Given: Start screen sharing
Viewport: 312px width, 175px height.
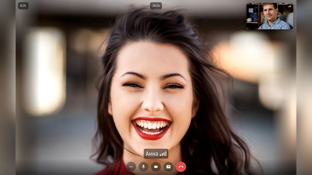Looking at the screenshot, I should 168,167.
